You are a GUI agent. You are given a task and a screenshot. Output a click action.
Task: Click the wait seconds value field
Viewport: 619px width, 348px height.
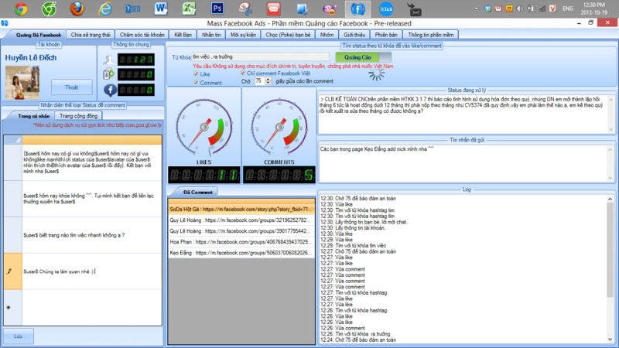259,81
